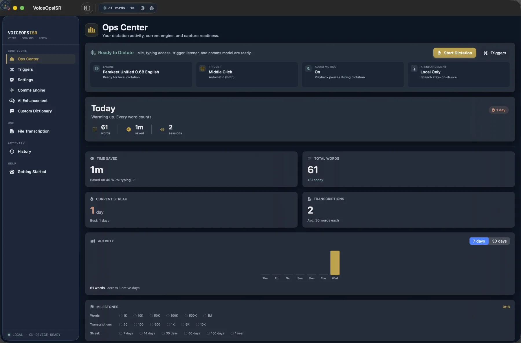Select the 1K words milestone circle
The image size is (521, 343).
(121, 316)
